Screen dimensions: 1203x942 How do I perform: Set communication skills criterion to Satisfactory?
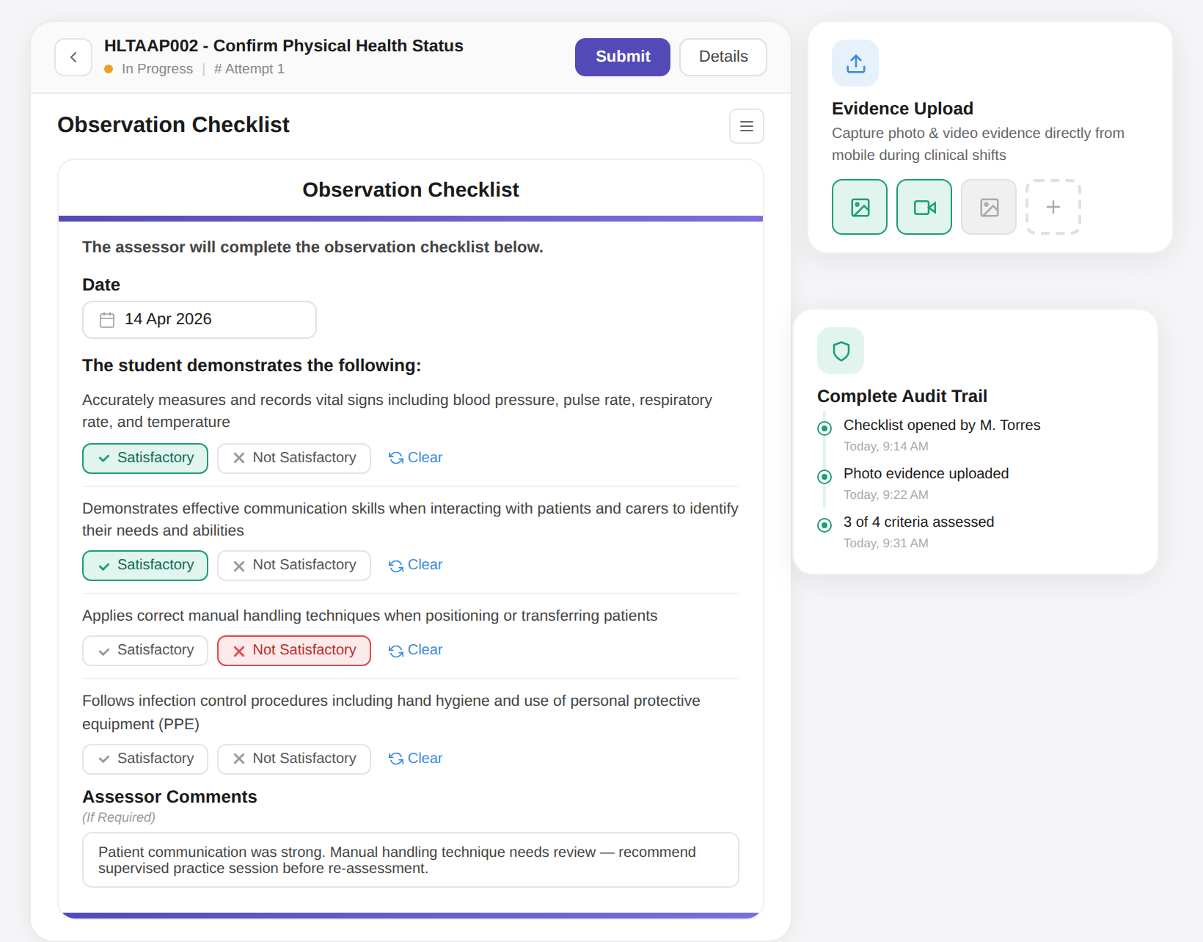pyautogui.click(x=145, y=566)
